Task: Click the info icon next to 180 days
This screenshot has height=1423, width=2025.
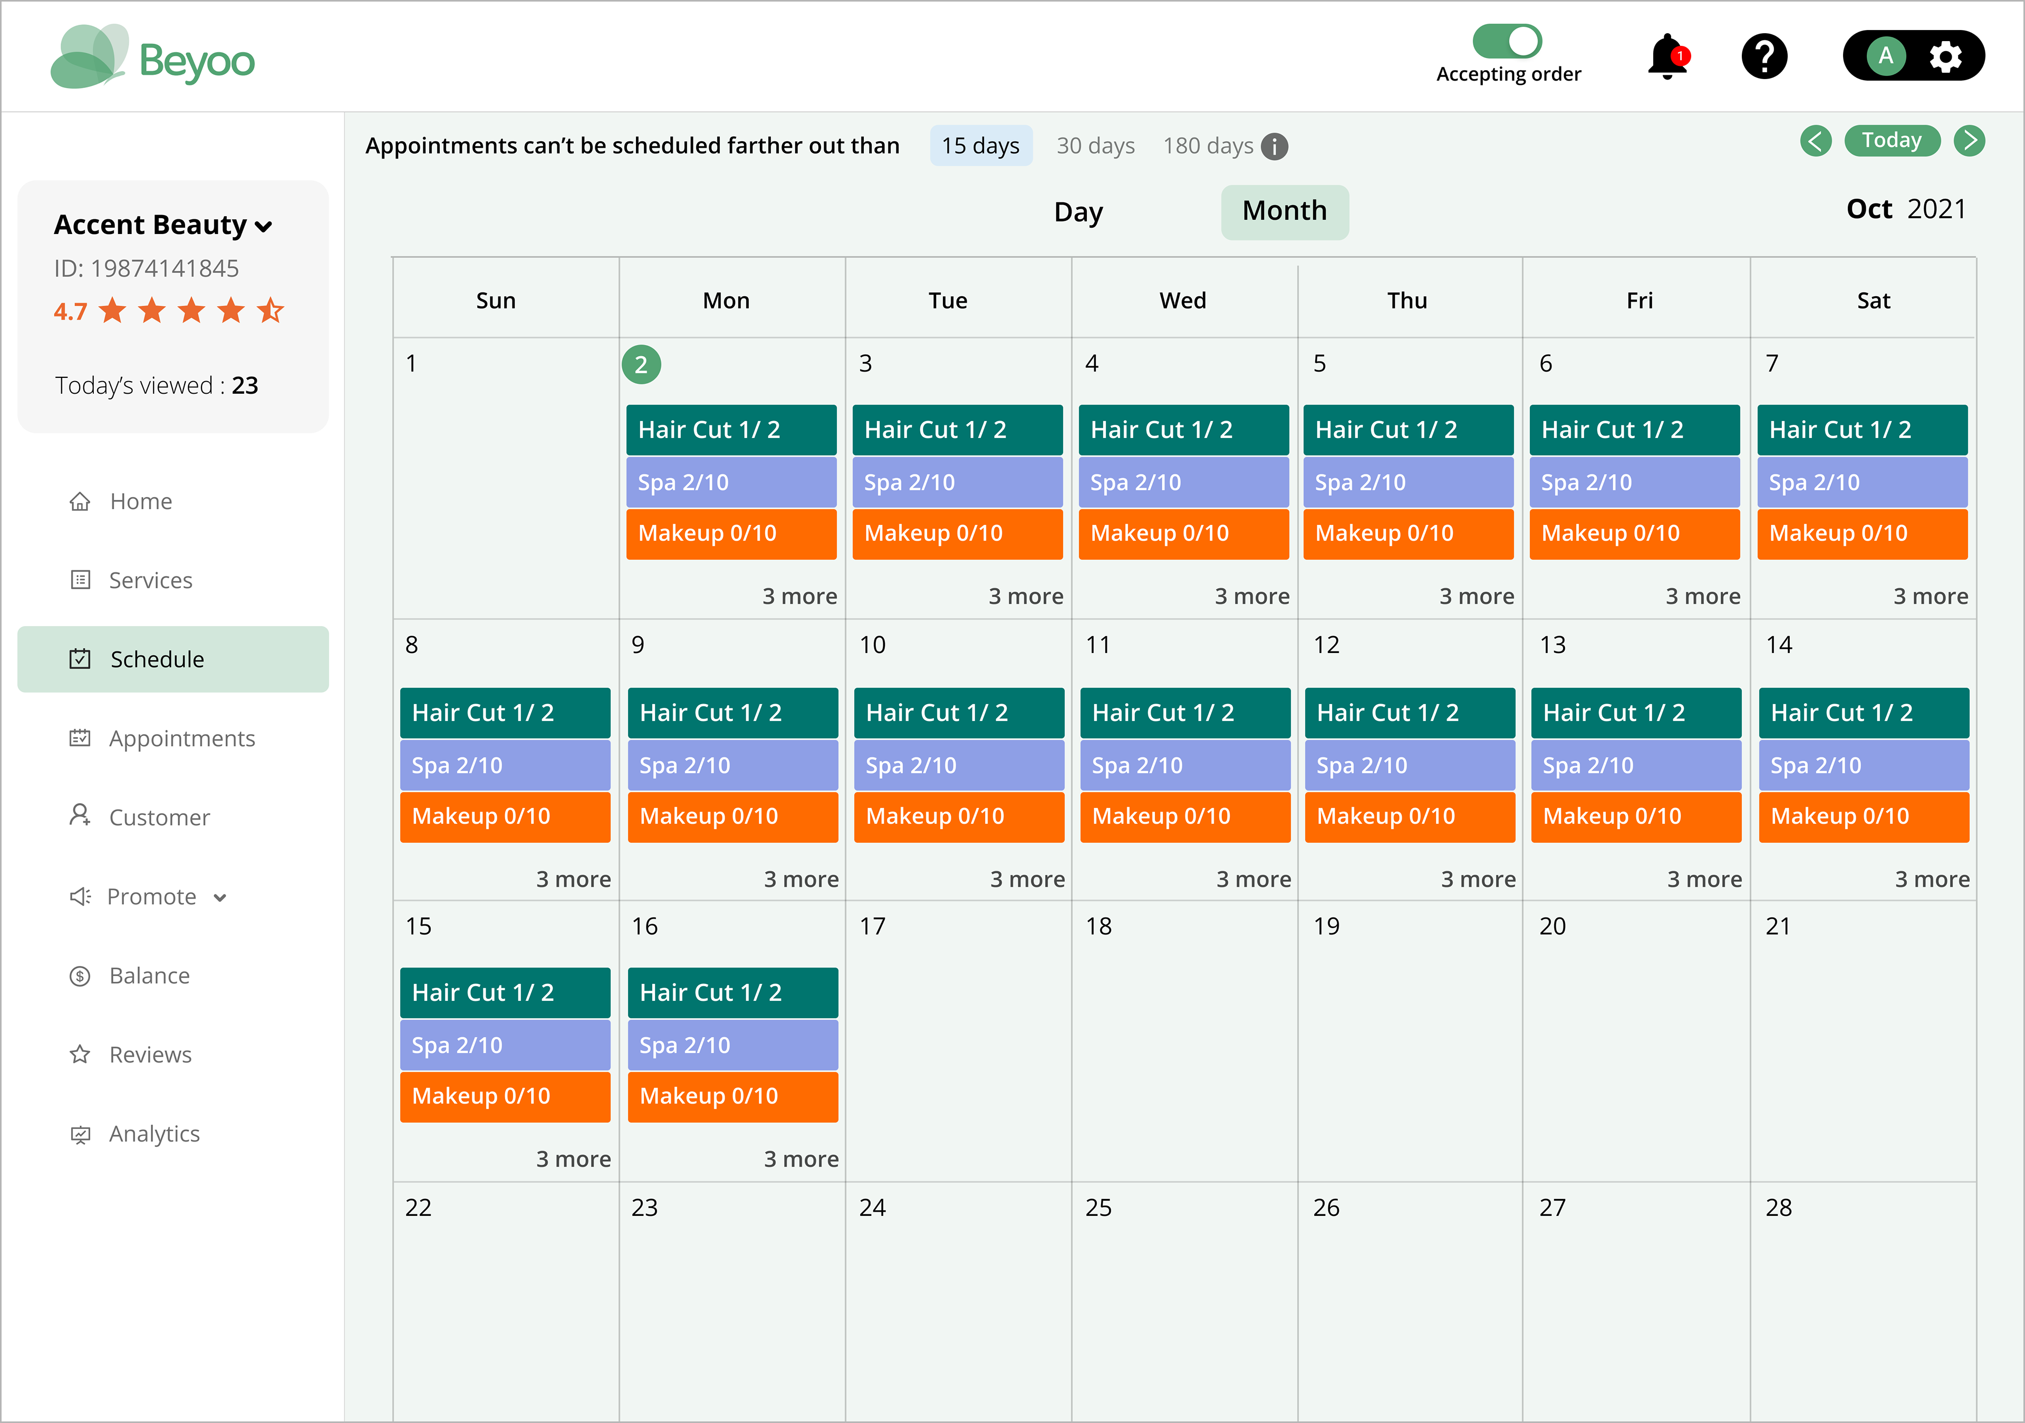Action: point(1275,147)
